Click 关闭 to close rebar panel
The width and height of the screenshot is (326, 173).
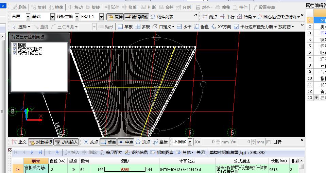click(x=201, y=152)
